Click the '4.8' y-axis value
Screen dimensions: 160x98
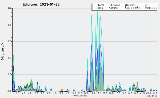pyautogui.click(x=9, y=8)
